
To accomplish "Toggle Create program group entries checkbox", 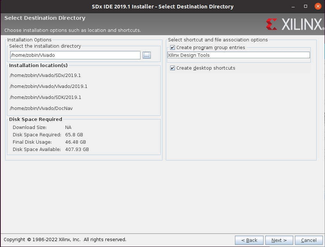I will 173,48.
